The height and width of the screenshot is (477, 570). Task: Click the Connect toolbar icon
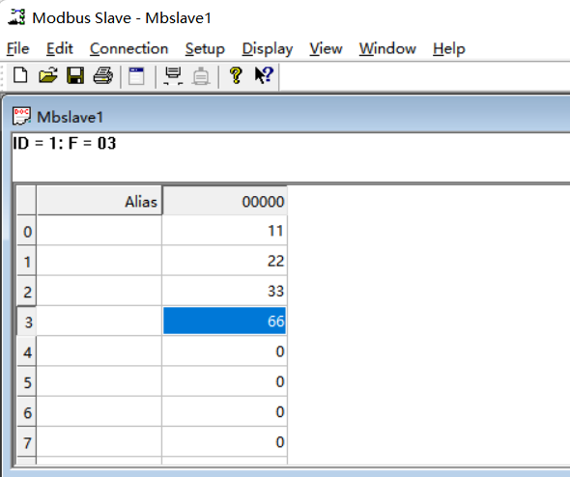(173, 76)
